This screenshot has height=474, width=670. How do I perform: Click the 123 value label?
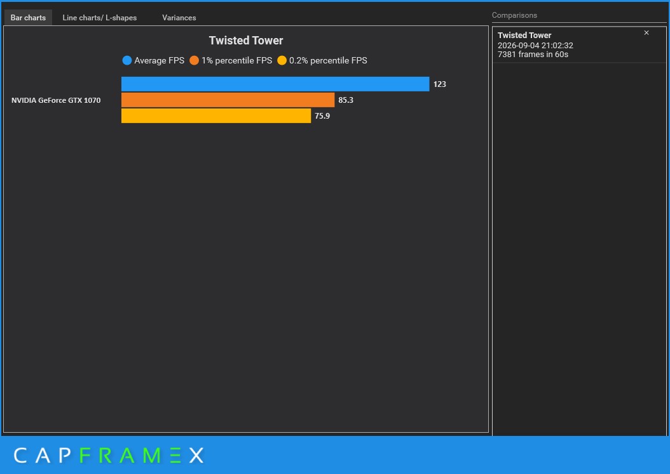(x=440, y=84)
